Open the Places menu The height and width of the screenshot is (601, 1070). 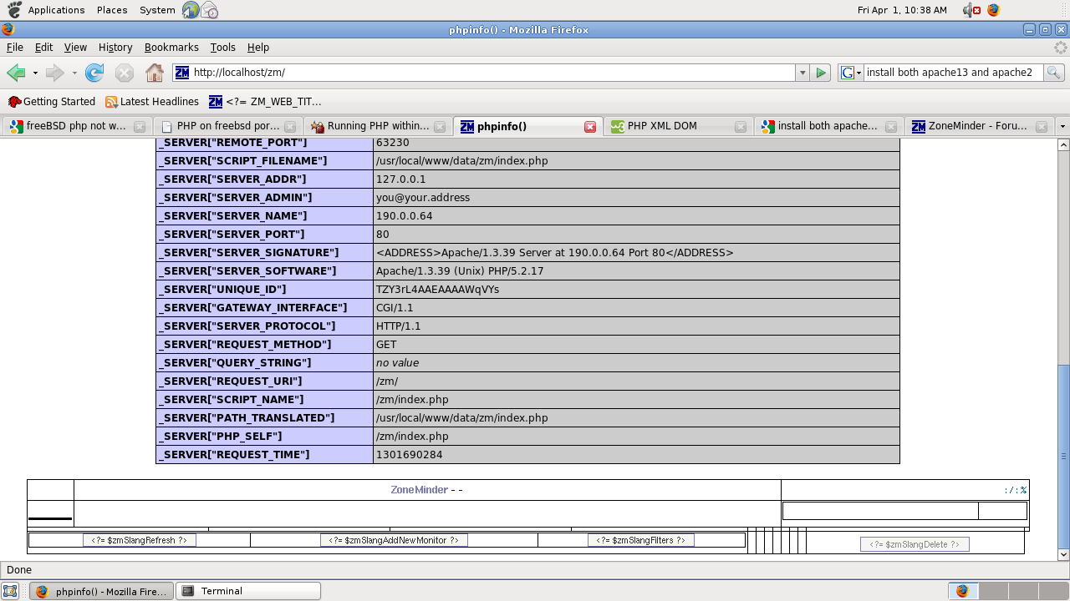tap(112, 10)
